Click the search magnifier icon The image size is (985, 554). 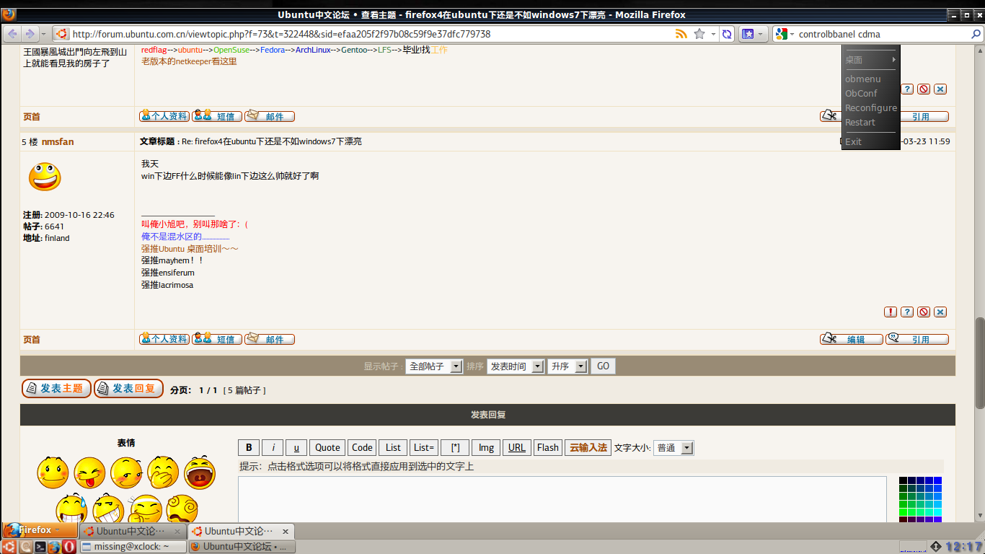[976, 34]
